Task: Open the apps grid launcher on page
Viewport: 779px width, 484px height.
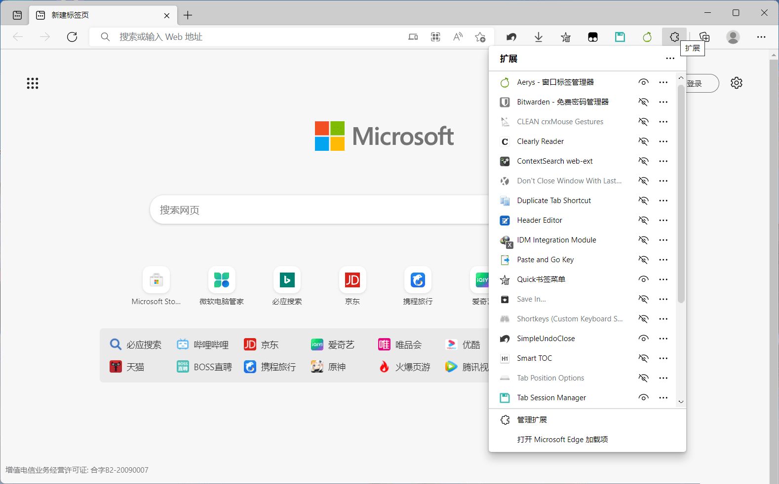Action: point(33,83)
